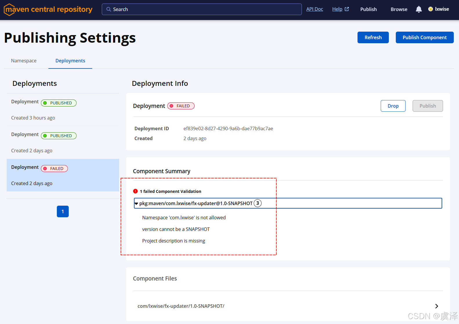This screenshot has height=324, width=459.
Task: Click the FAILED status badge in Deployment Info
Action: coord(181,106)
